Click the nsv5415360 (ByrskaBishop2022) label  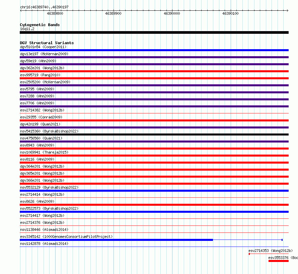[x=49, y=131]
